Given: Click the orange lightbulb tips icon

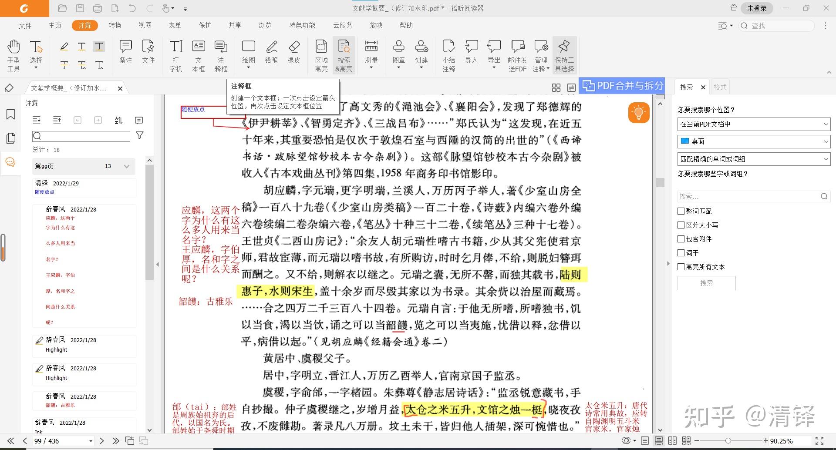Looking at the screenshot, I should (x=639, y=113).
